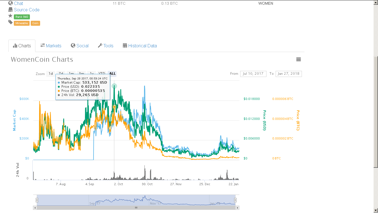Click the 0.000002 BTC axis label
Viewport: 378px width, 217px height.
283,138
